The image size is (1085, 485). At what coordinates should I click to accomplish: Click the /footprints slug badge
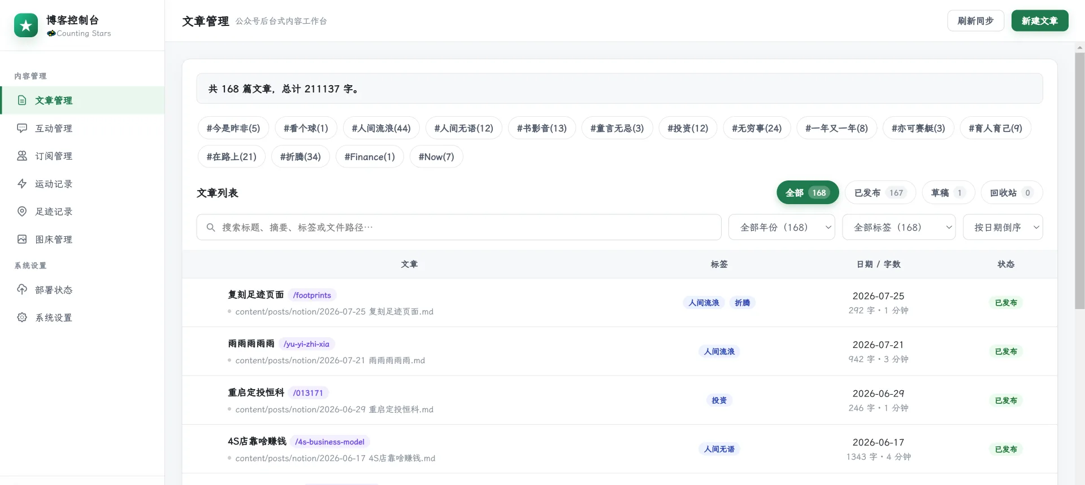312,295
